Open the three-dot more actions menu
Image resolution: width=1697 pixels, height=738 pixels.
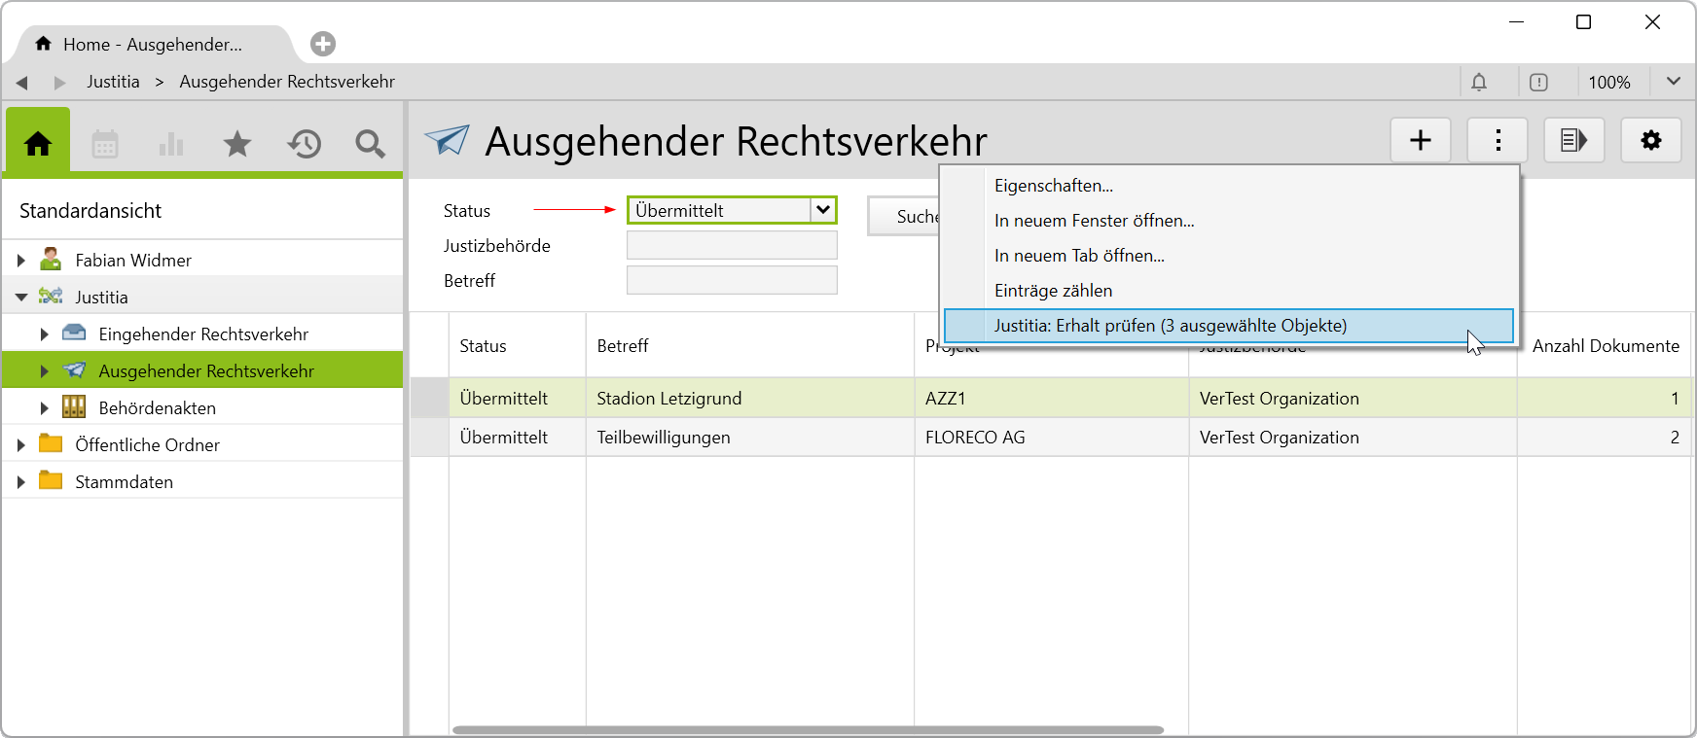click(x=1498, y=140)
